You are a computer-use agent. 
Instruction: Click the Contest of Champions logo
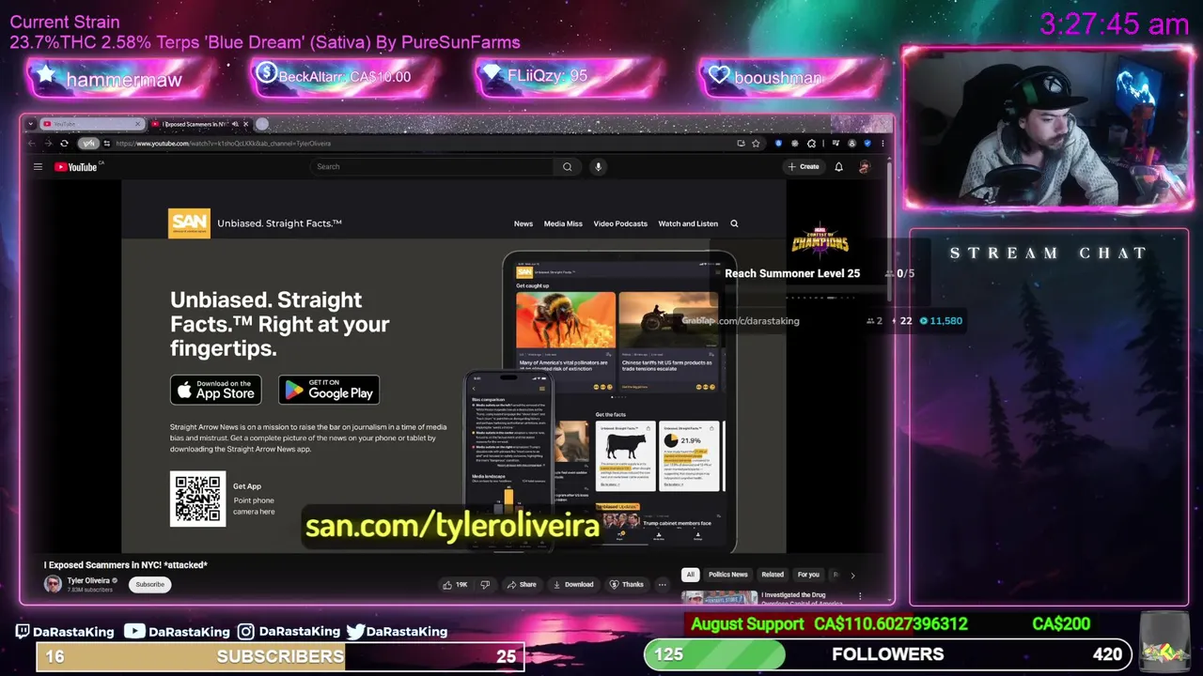pyautogui.click(x=820, y=240)
